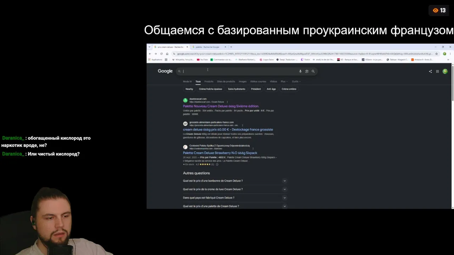454x255 pixels.
Task: Click the grossiste-alimentaire site favicon
Action: [185, 124]
